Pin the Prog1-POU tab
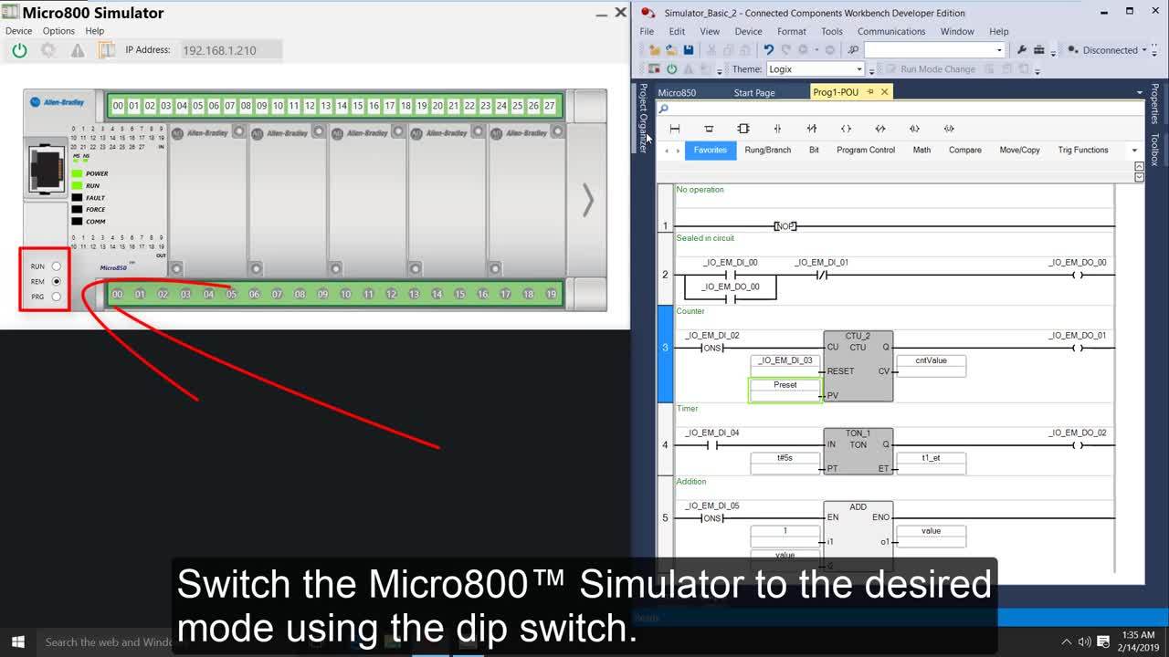The height and width of the screenshot is (657, 1169). (870, 91)
